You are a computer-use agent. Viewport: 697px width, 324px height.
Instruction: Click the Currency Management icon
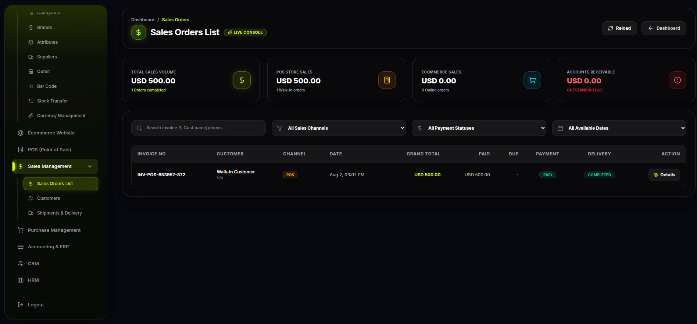tap(31, 116)
